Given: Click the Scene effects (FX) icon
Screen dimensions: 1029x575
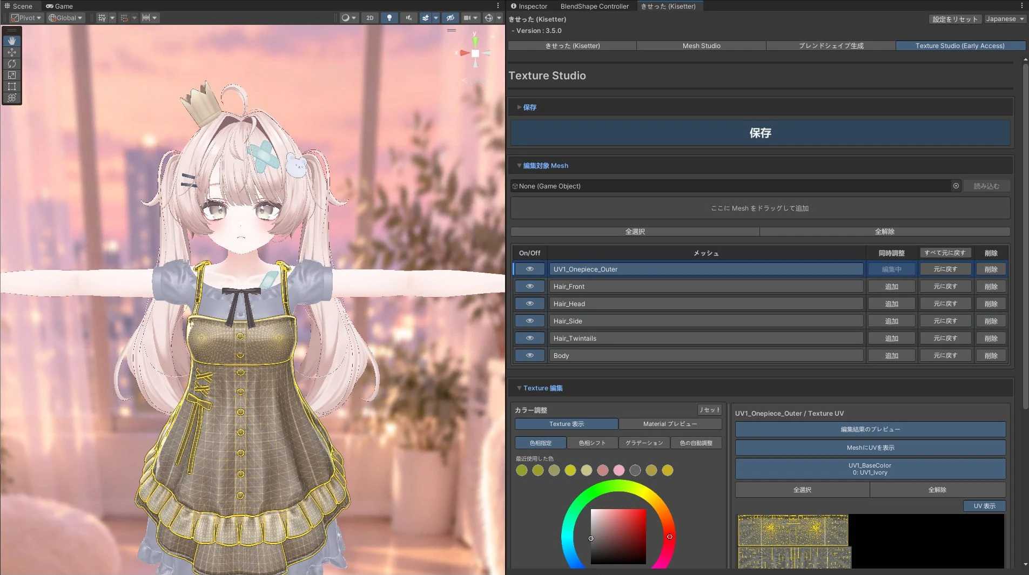Looking at the screenshot, I should [426, 18].
